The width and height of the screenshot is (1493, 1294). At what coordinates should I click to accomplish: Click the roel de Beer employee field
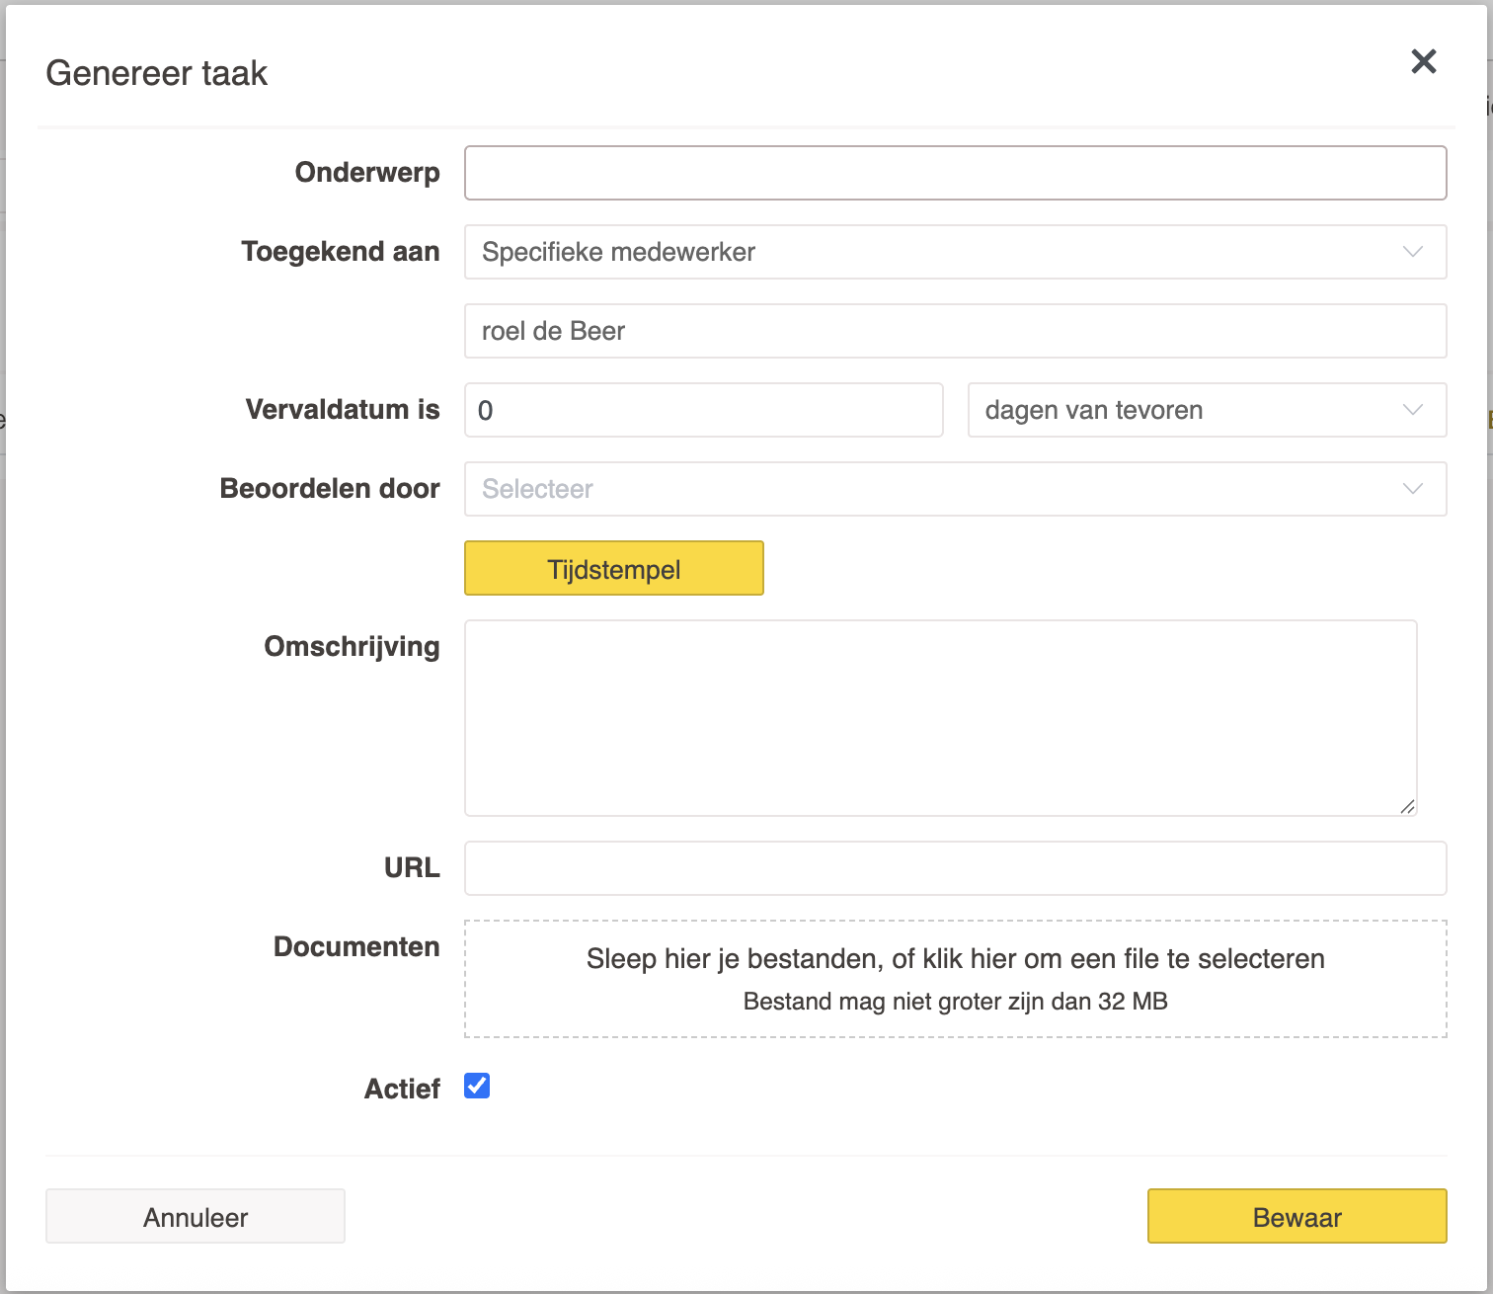pos(955,331)
